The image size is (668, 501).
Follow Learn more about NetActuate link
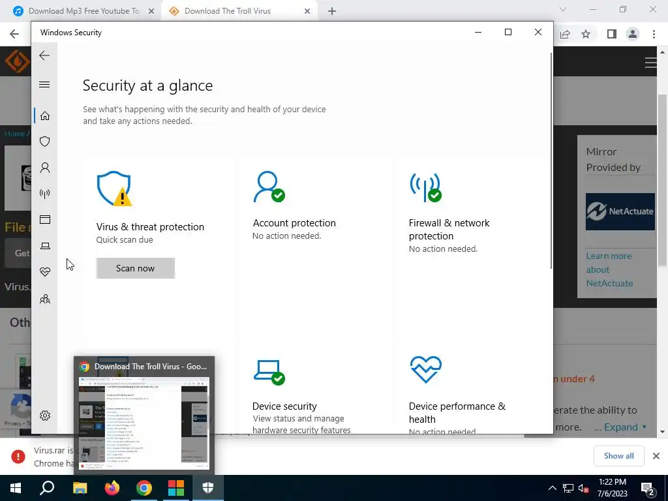609,269
